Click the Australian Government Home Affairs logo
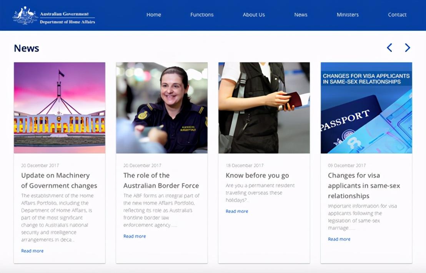 tap(54, 15)
